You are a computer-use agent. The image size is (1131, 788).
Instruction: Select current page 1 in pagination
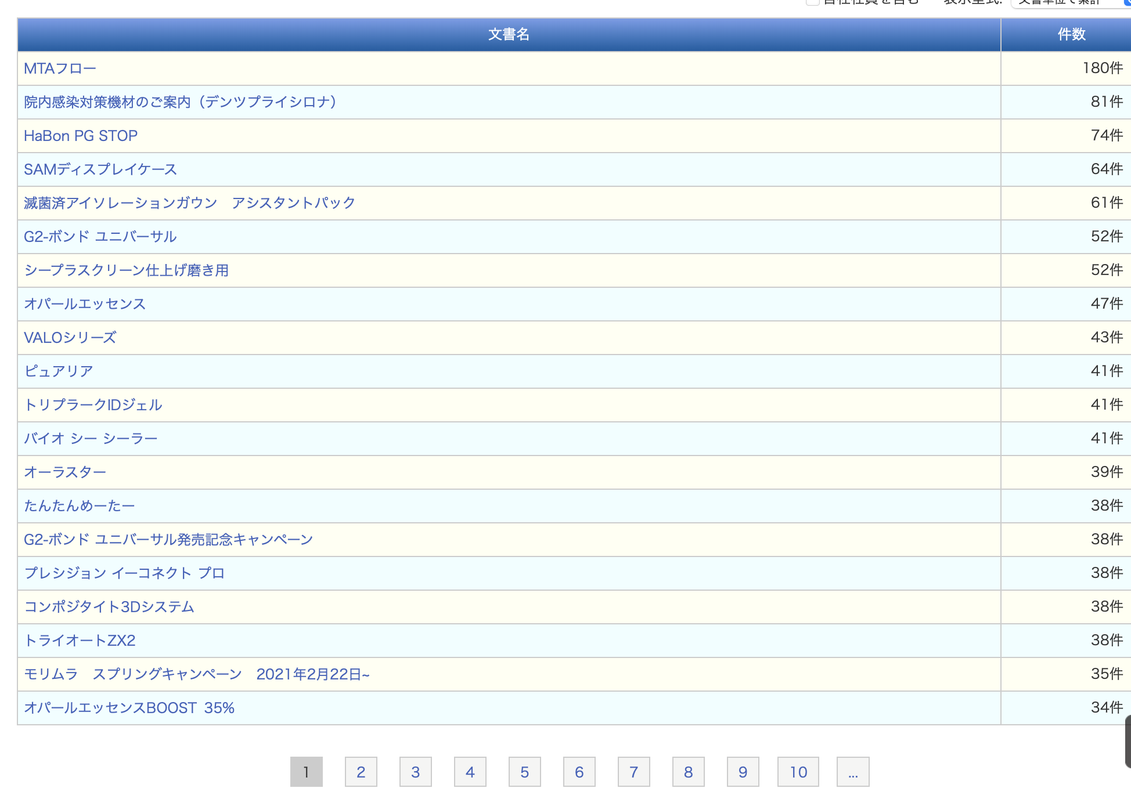pos(307,772)
